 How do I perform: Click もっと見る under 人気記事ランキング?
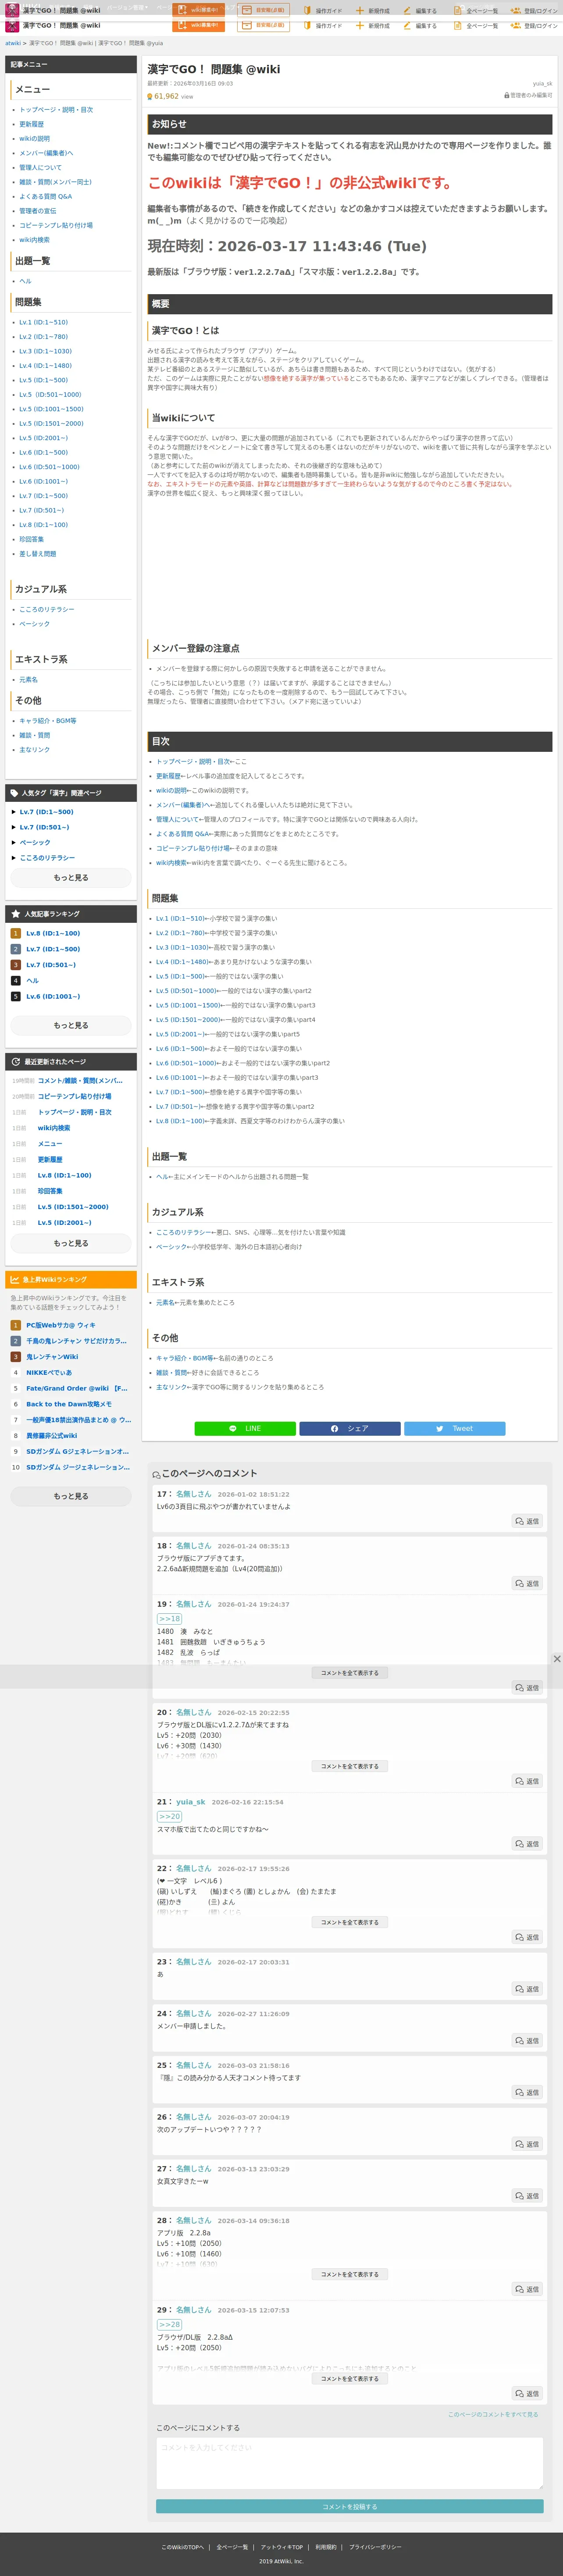tap(71, 1025)
